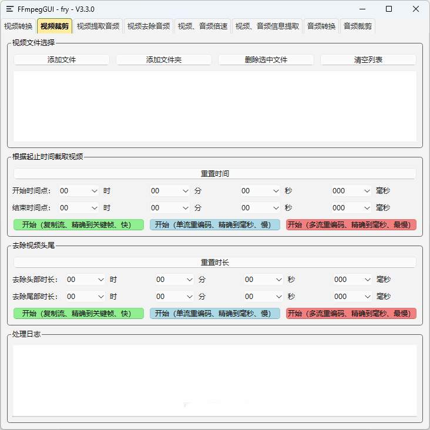Click the FFmpegGUI app icon in title bar
This screenshot has width=430, height=430.
10,9
